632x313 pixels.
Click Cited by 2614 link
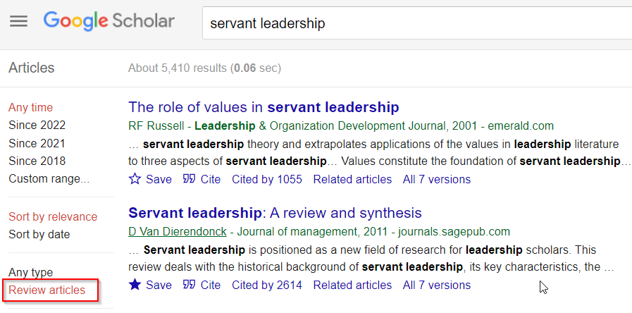point(267,286)
